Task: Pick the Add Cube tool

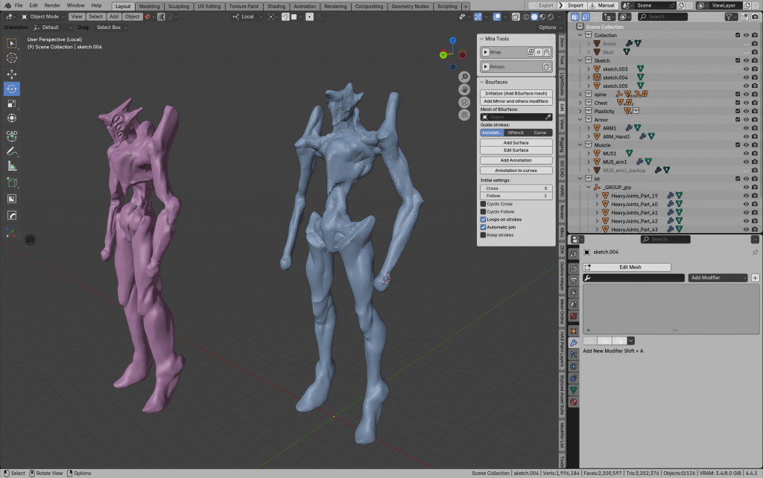Action: [12, 183]
